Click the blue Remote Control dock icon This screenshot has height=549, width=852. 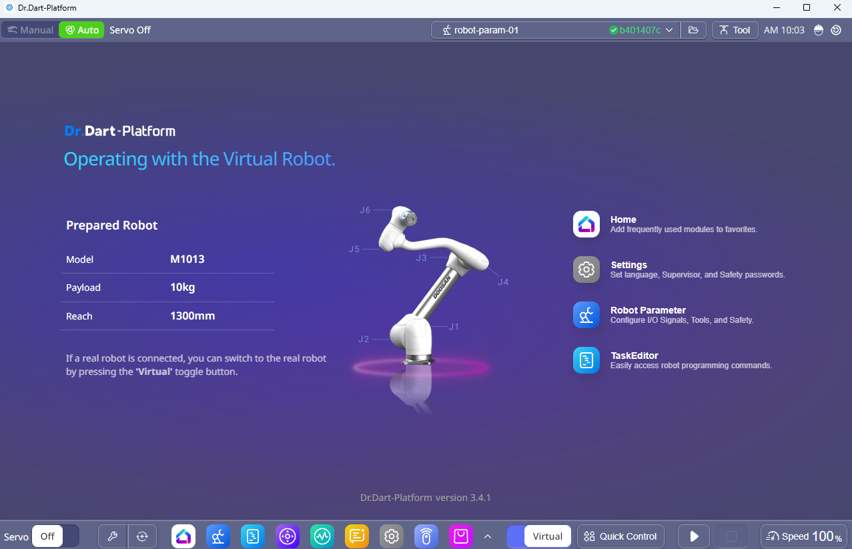click(x=426, y=536)
